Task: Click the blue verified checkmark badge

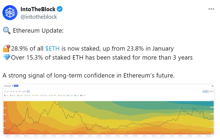Action: pyautogui.click(x=60, y=9)
